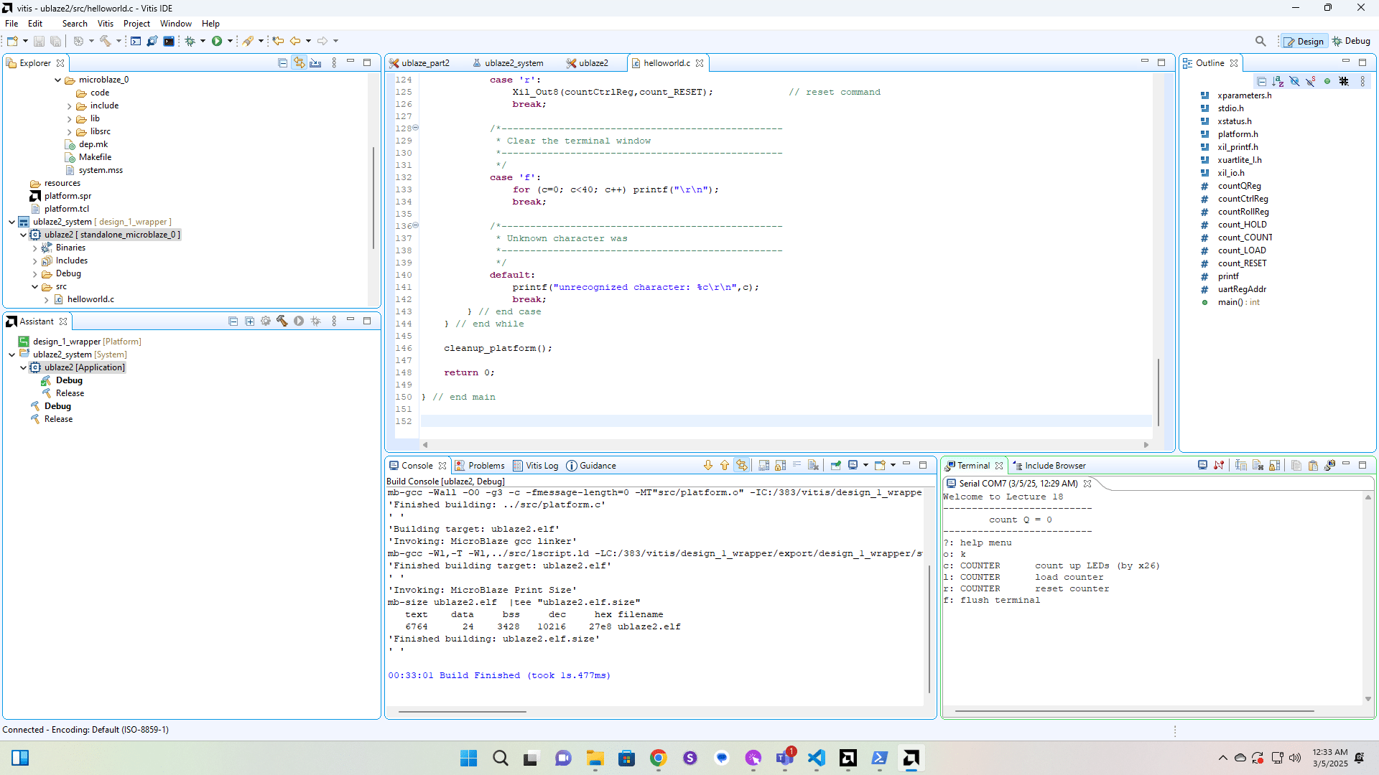
Task: Collapse the ublaze2_system tree node
Action: click(12, 222)
